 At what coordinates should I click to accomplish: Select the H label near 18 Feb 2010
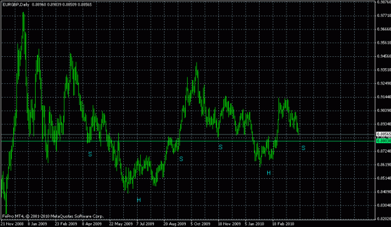[268, 173]
